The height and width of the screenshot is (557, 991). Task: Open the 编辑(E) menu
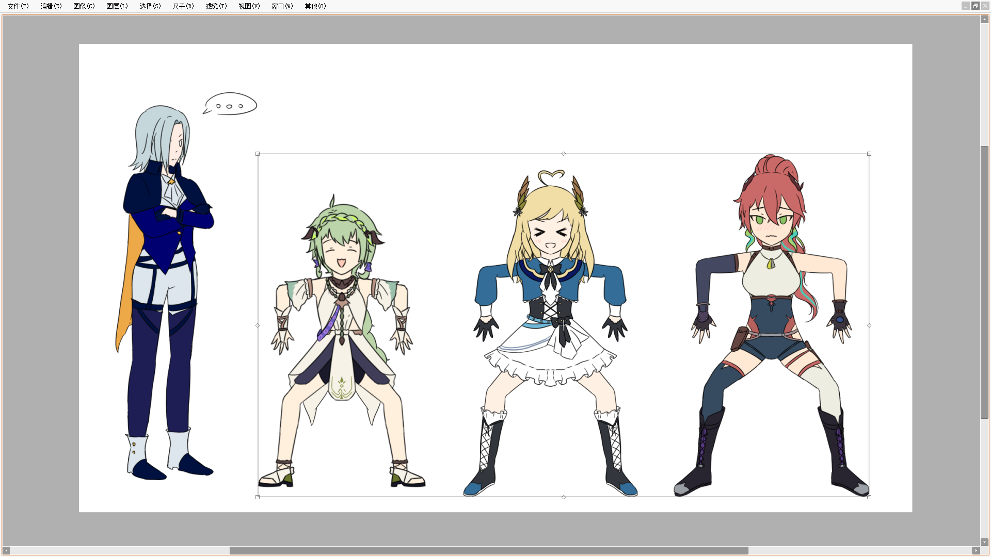(x=51, y=6)
